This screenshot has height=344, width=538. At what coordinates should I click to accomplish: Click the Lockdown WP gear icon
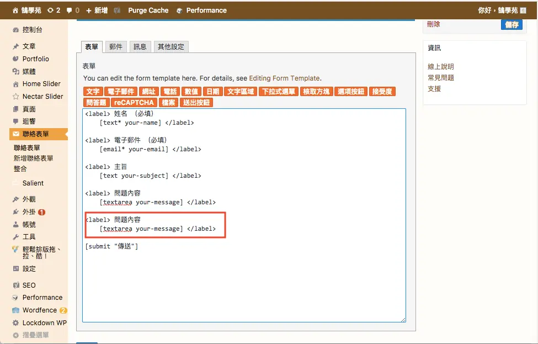click(x=16, y=323)
